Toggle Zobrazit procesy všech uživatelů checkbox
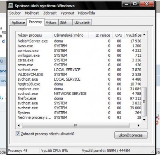 pos(18,134)
